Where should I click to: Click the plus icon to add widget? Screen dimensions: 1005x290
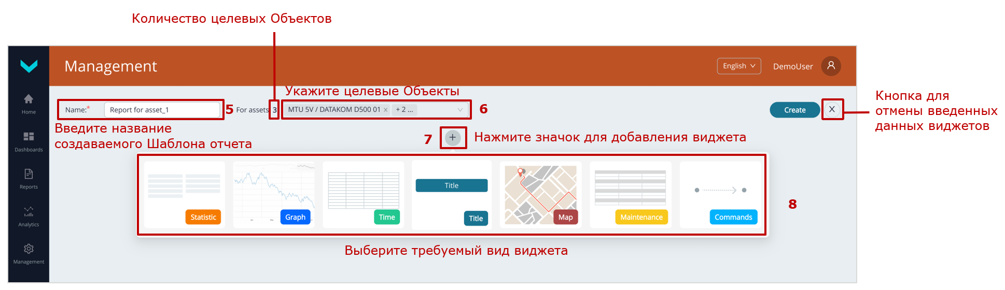click(453, 138)
